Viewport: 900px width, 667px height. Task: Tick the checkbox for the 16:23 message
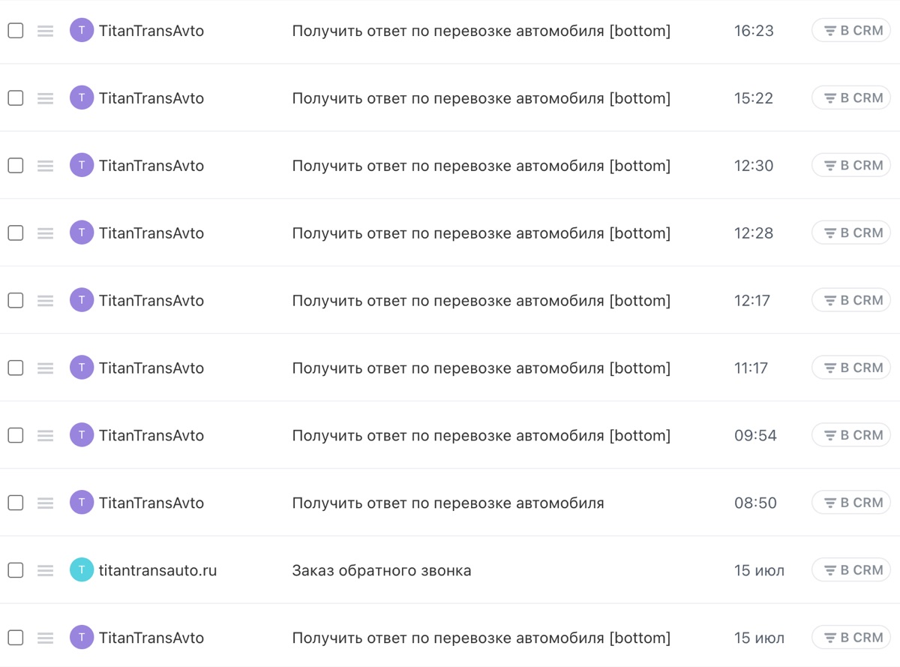pos(15,31)
